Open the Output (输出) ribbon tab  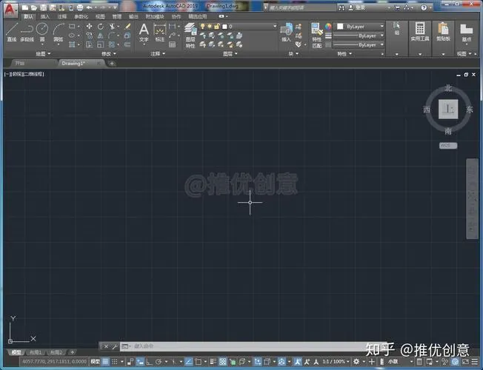coord(133,16)
